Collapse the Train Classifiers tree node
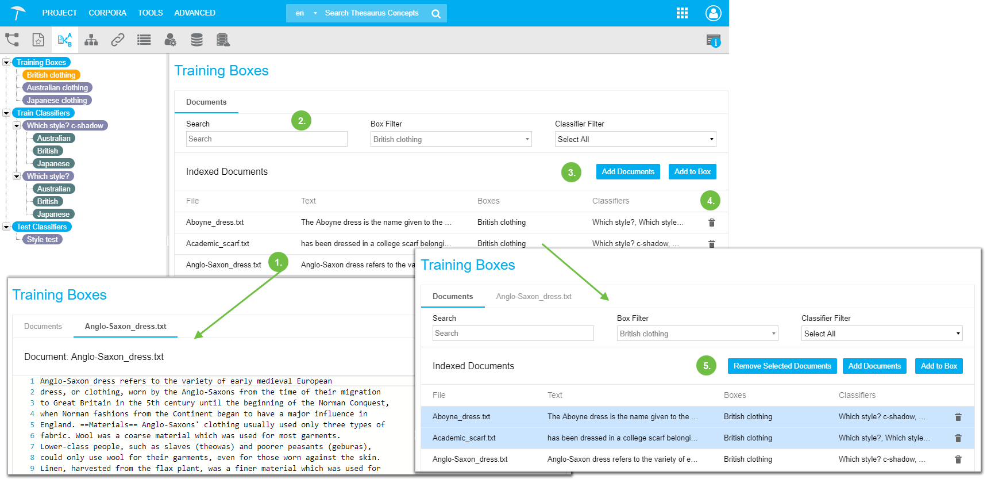 tap(6, 113)
